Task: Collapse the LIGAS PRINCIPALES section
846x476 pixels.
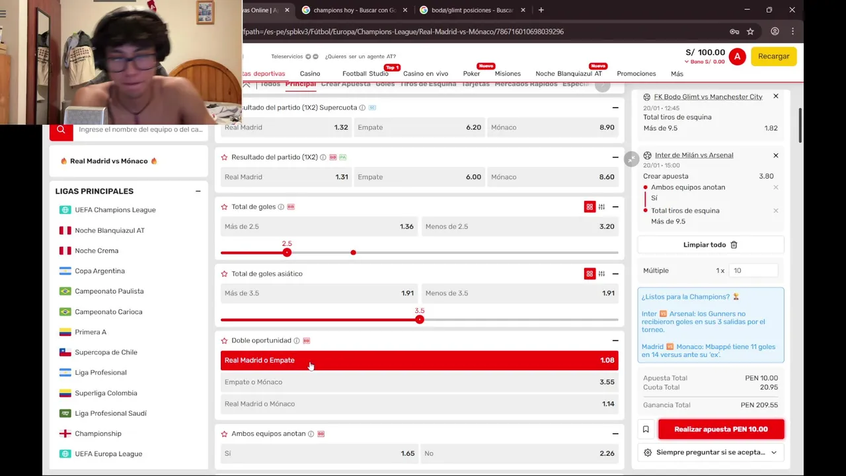Action: tap(198, 191)
